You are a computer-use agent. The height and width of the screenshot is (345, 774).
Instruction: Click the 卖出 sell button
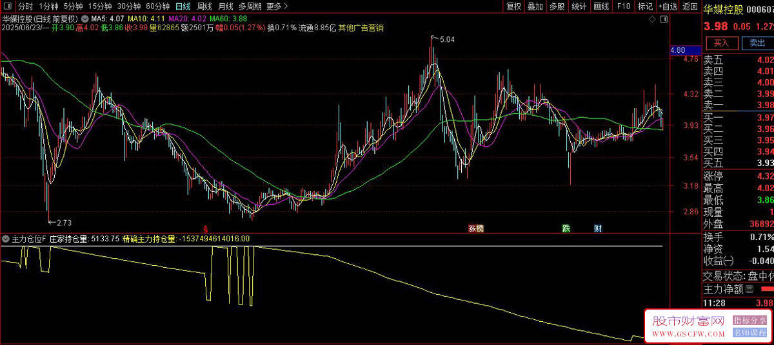[x=757, y=43]
